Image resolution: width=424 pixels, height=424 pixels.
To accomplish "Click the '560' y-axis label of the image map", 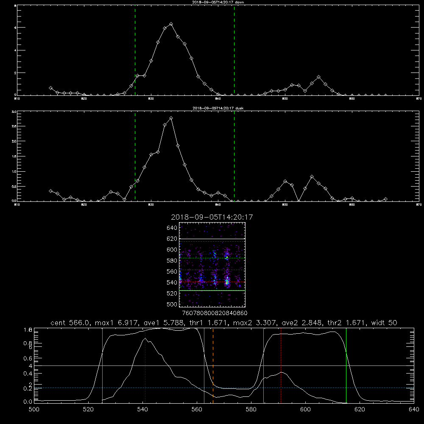I will [172, 271].
